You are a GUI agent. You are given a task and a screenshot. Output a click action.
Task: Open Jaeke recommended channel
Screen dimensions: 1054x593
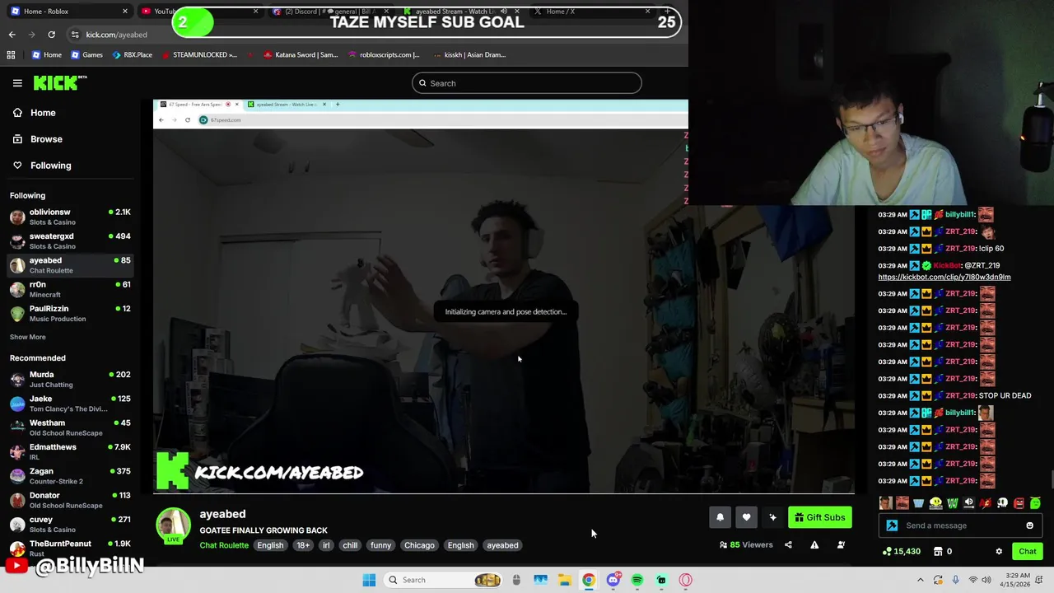(x=71, y=404)
